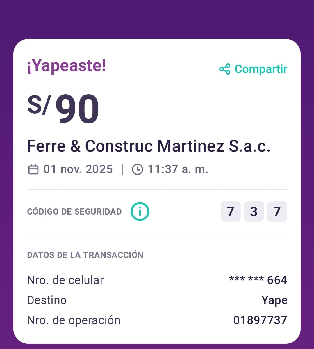
Task: Select the S/ 90 amount
Action: [x=63, y=108]
